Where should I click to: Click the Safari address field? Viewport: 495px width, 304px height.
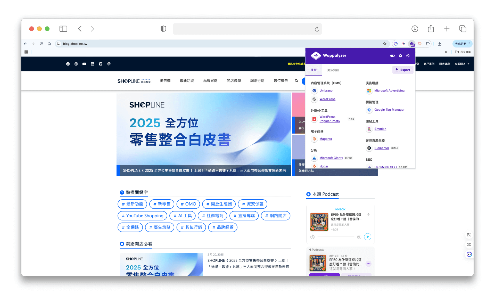pos(247,29)
